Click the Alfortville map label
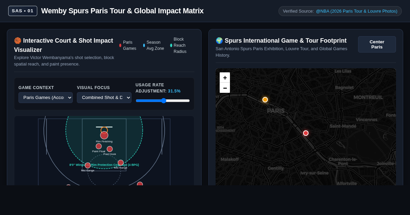This screenshot has width=410, height=215. point(347,184)
